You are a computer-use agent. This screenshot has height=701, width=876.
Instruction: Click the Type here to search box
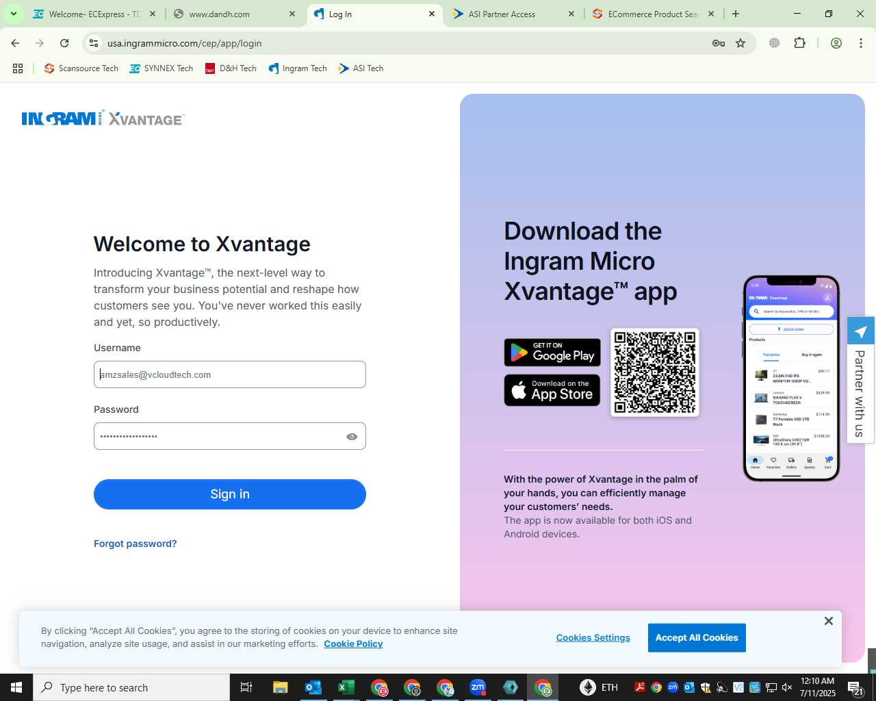[x=131, y=687]
